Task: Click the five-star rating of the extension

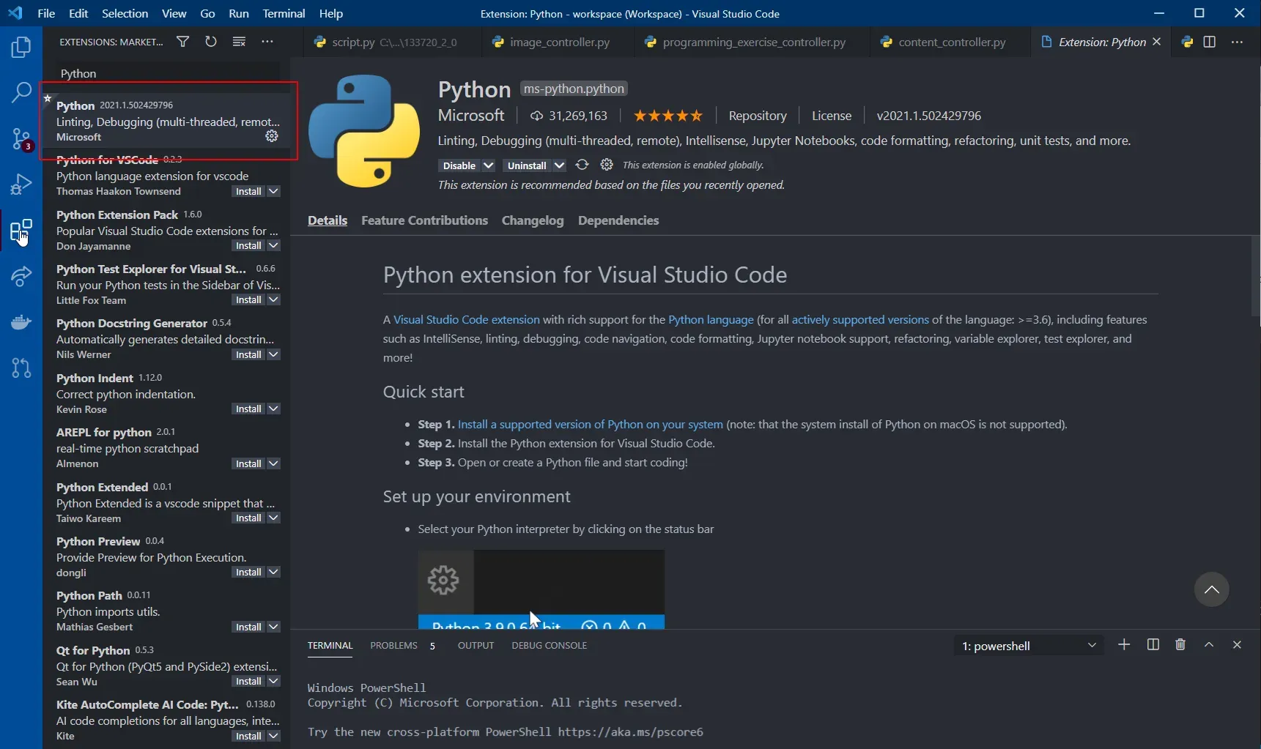Action: pyautogui.click(x=668, y=116)
